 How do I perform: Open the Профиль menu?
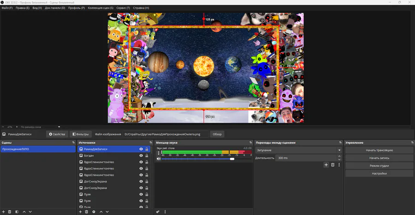click(77, 8)
